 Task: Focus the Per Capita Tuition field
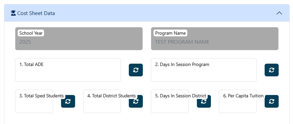pos(238,101)
